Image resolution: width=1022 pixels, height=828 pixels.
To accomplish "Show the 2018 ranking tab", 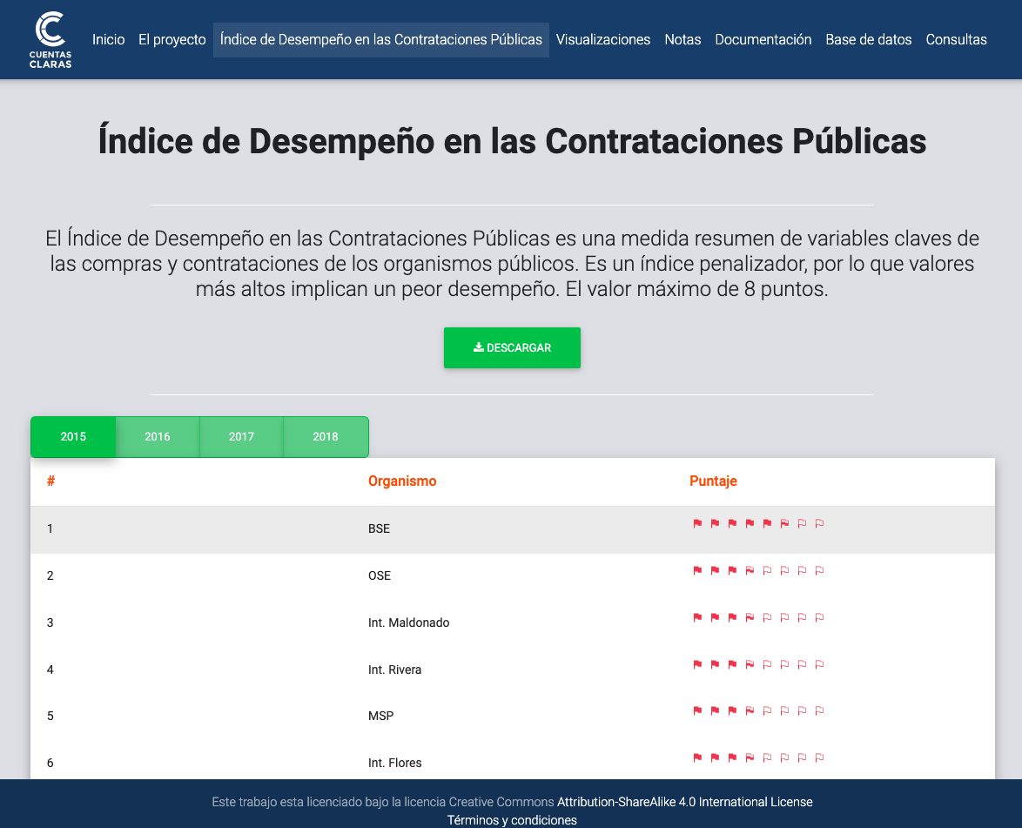I will coord(326,436).
